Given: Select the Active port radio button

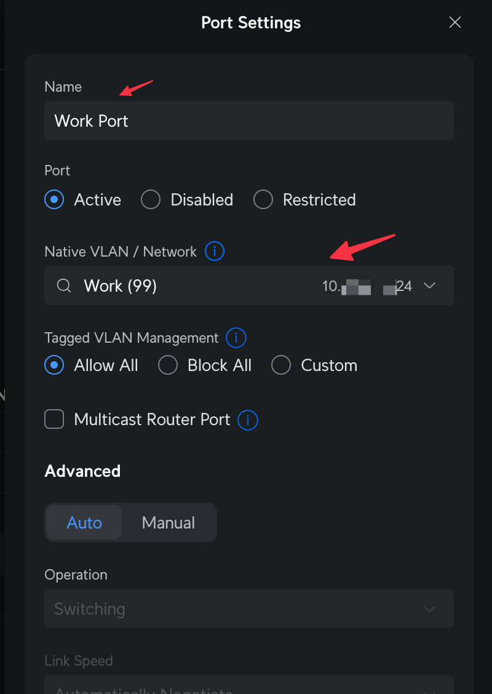Looking at the screenshot, I should coord(54,199).
